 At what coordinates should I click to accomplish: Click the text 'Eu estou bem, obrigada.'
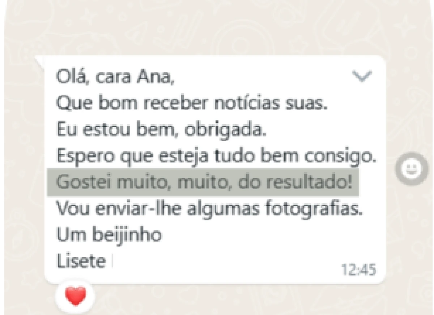161,131
